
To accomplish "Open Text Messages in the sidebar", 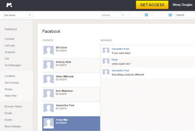I will pos(13,65).
